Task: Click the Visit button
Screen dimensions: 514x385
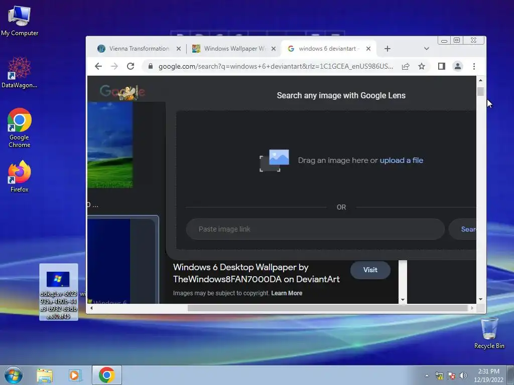Action: 370,270
